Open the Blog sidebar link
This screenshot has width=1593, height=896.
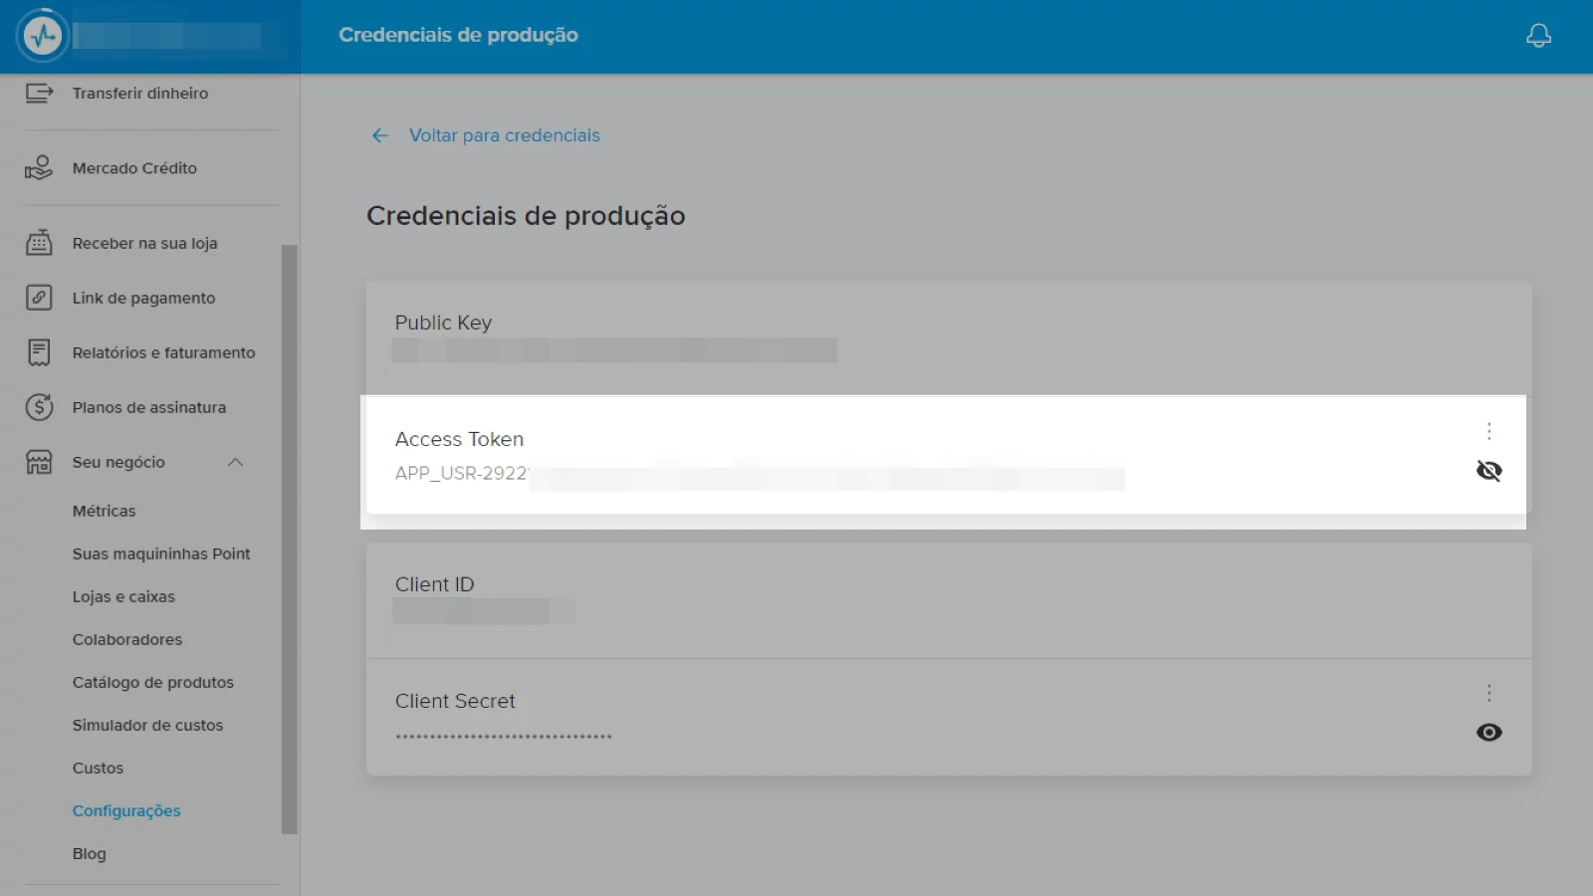pyautogui.click(x=89, y=853)
